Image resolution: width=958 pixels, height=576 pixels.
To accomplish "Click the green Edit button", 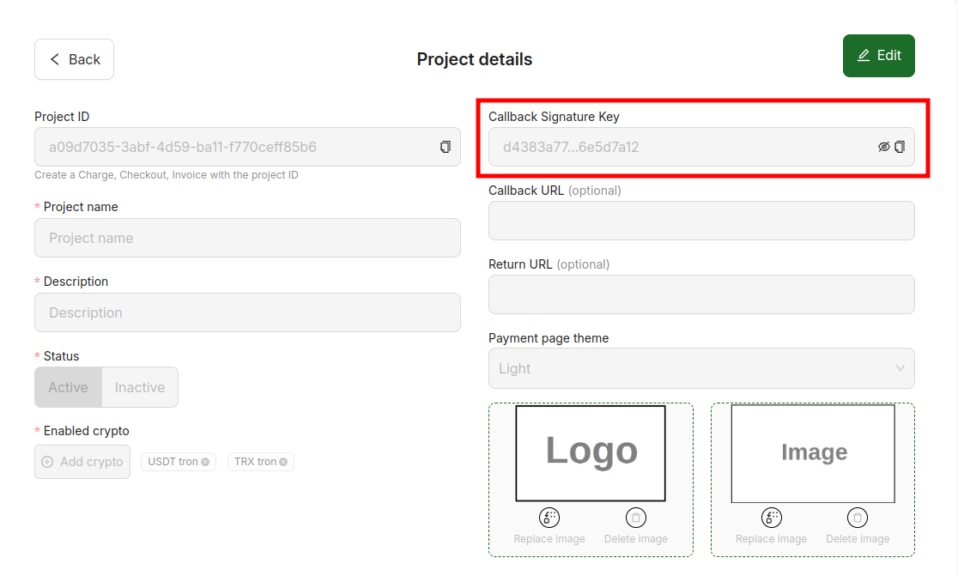I will (x=878, y=56).
